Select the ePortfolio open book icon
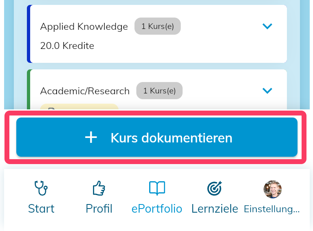Viewport: 313px width, 231px height. [x=157, y=188]
